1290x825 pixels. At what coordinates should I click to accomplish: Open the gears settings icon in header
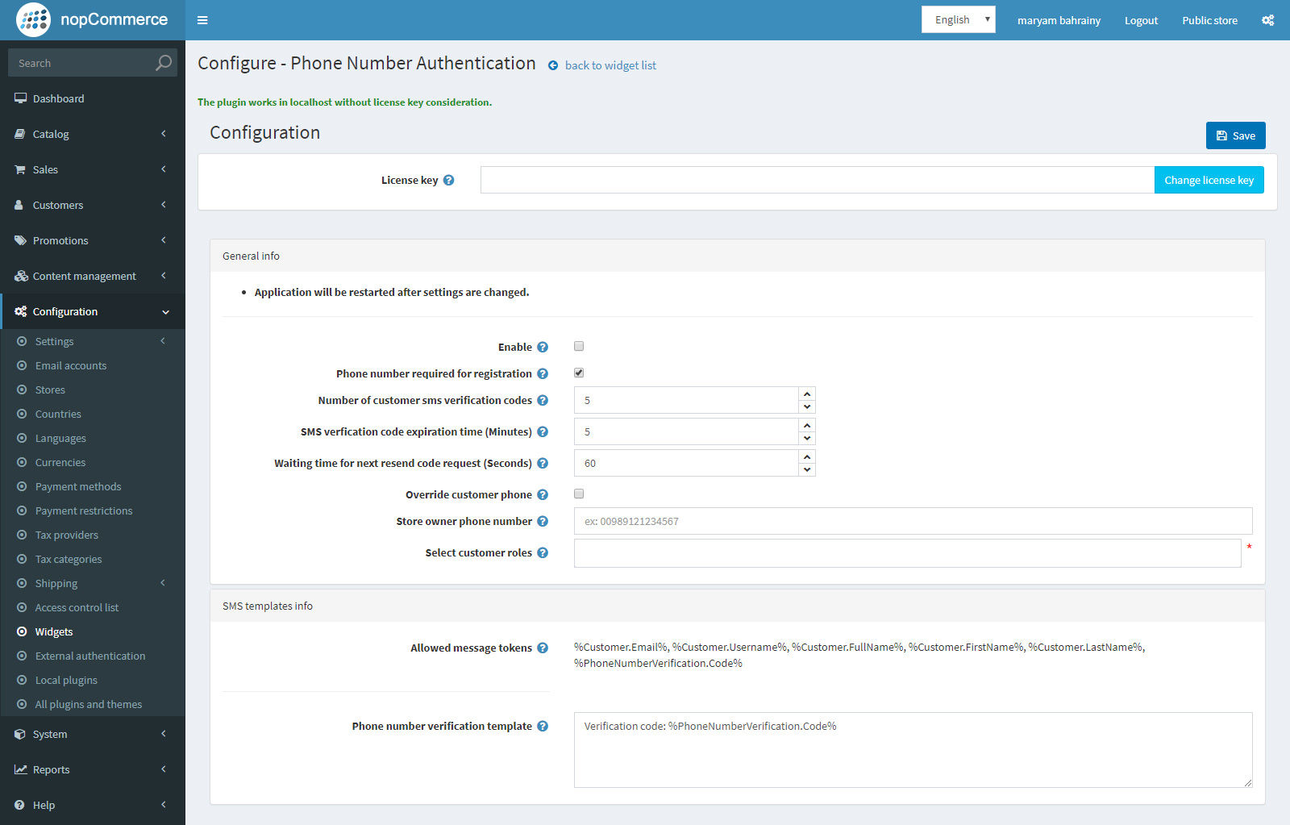coord(1267,20)
